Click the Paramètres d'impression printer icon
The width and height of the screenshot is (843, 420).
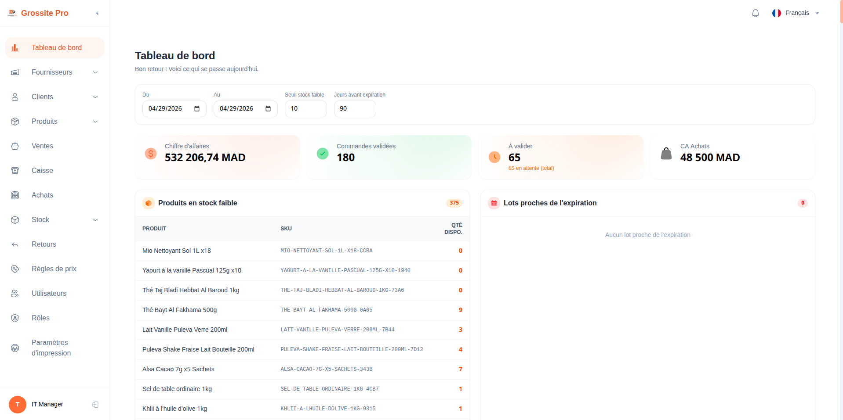click(15, 348)
